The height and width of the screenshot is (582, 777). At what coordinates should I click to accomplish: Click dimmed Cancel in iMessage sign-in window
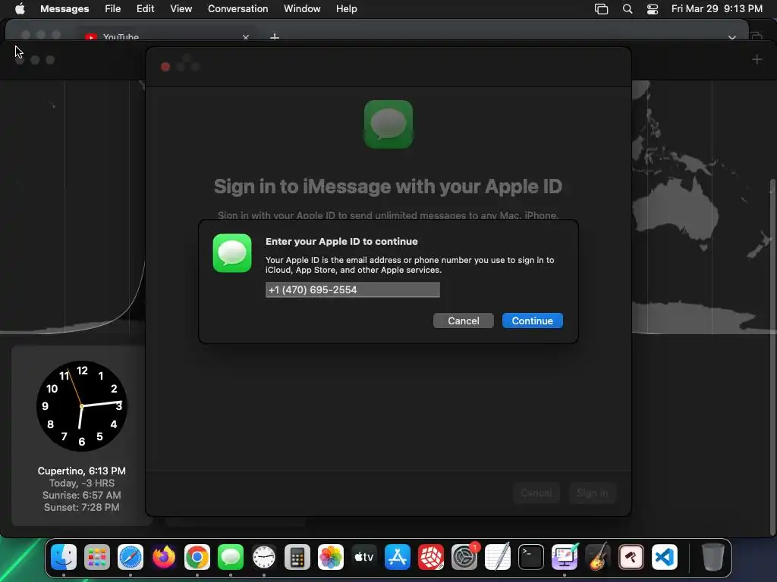point(536,493)
